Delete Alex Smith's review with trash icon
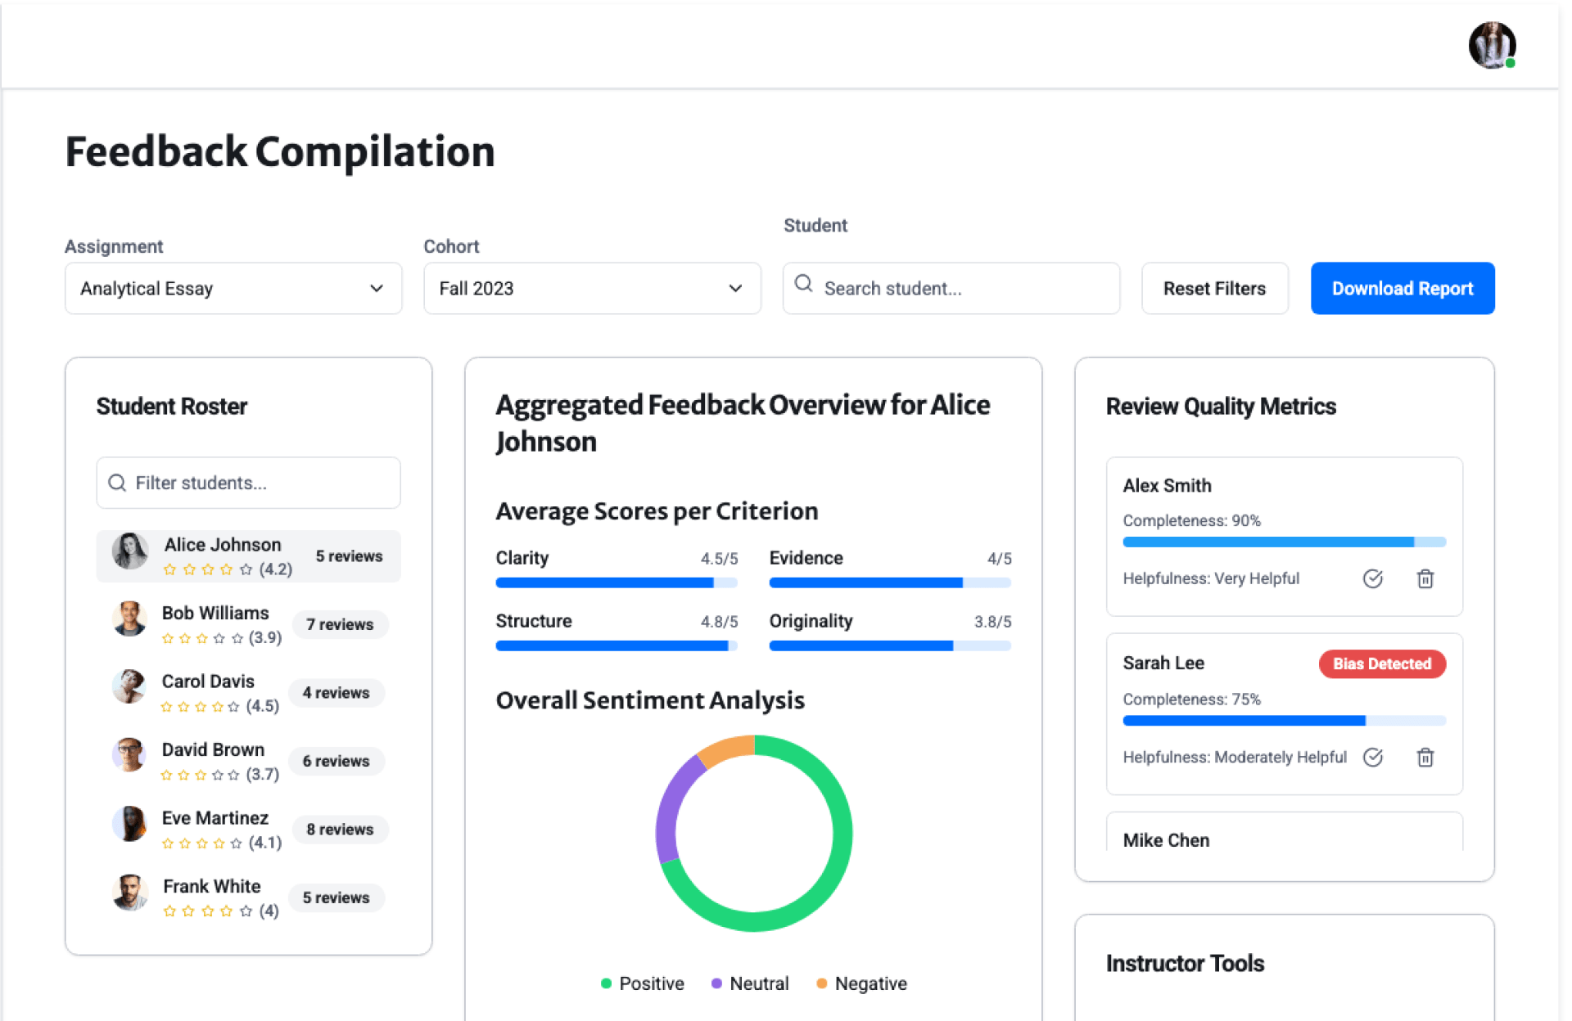The width and height of the screenshot is (1572, 1021). click(1425, 579)
